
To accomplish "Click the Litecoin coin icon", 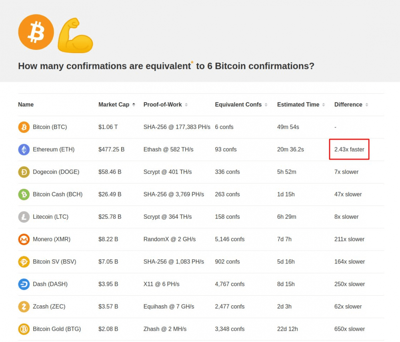I will click(x=24, y=217).
